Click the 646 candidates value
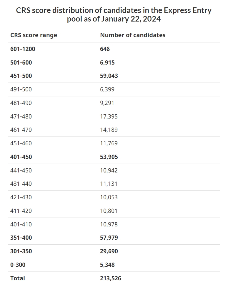Screen dimensions: 228x283 (105, 49)
